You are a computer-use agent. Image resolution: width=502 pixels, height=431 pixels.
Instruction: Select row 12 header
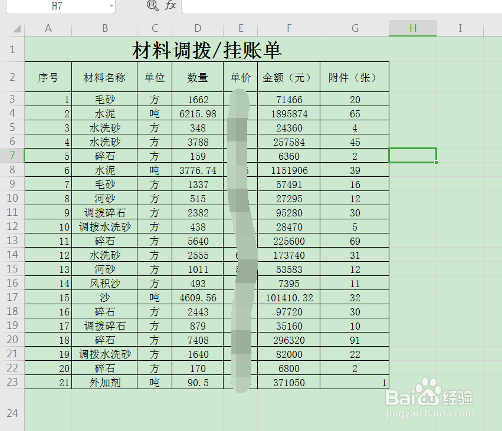click(x=12, y=226)
